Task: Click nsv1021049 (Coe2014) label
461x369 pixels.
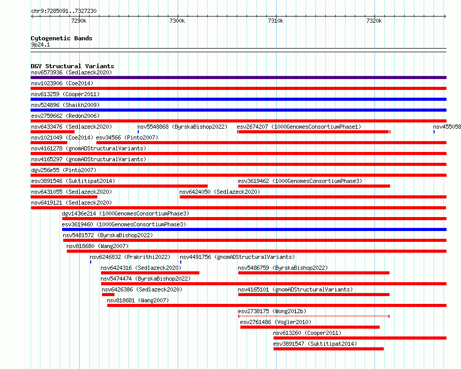Action: coord(62,137)
